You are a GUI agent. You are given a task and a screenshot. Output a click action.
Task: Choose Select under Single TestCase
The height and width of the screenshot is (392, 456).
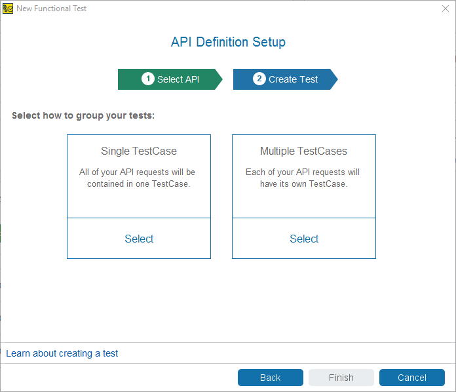coord(139,239)
